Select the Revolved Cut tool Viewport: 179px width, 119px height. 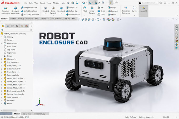click(61, 11)
